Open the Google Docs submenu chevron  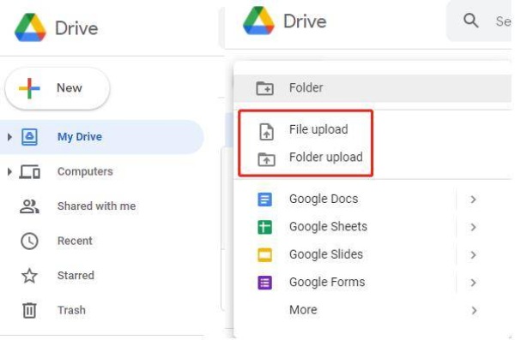coord(473,200)
